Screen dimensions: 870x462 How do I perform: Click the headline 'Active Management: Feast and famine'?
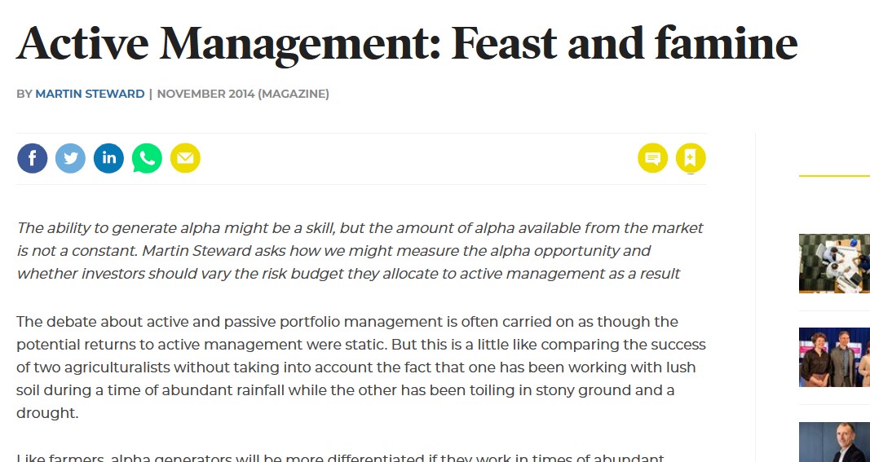point(406,45)
